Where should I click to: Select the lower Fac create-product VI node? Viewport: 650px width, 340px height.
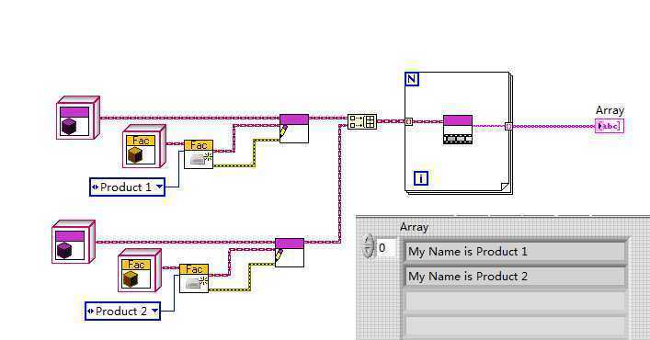coord(194,278)
